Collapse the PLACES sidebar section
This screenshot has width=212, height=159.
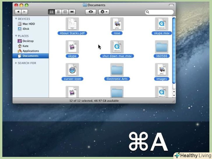16,36
